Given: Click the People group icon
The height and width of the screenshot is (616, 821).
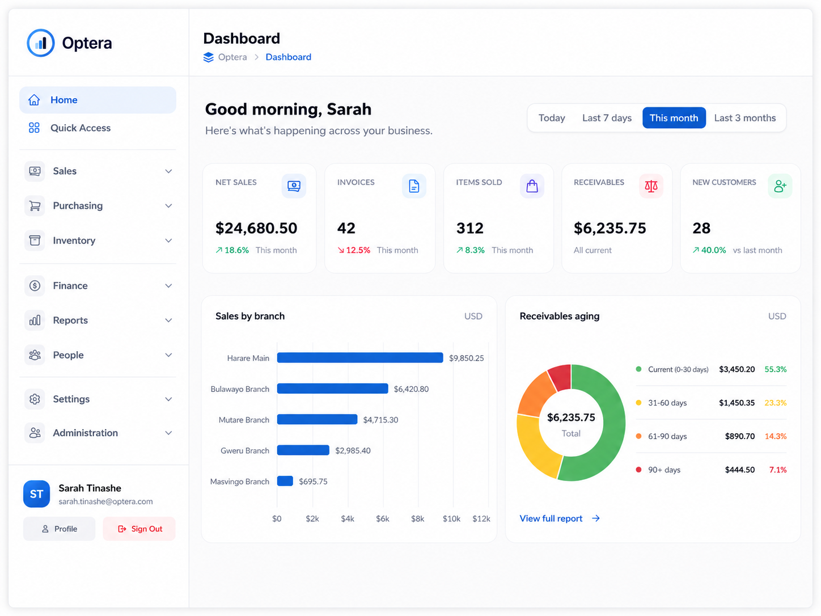Looking at the screenshot, I should pyautogui.click(x=35, y=355).
